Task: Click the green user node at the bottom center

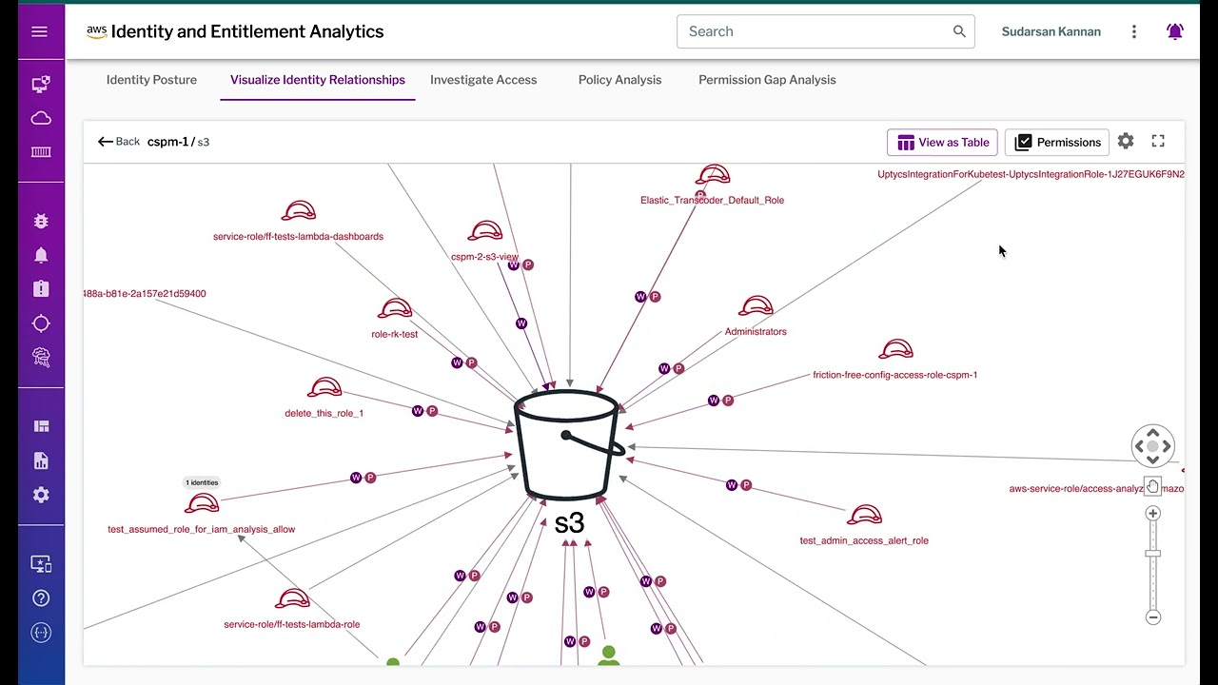Action: (x=609, y=656)
